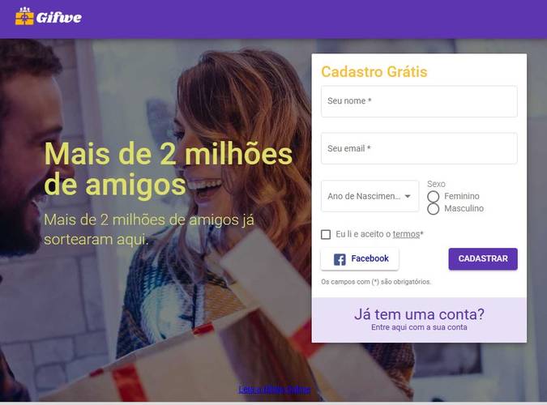Click the Seu email input field
This screenshot has height=405, width=547.
point(419,148)
